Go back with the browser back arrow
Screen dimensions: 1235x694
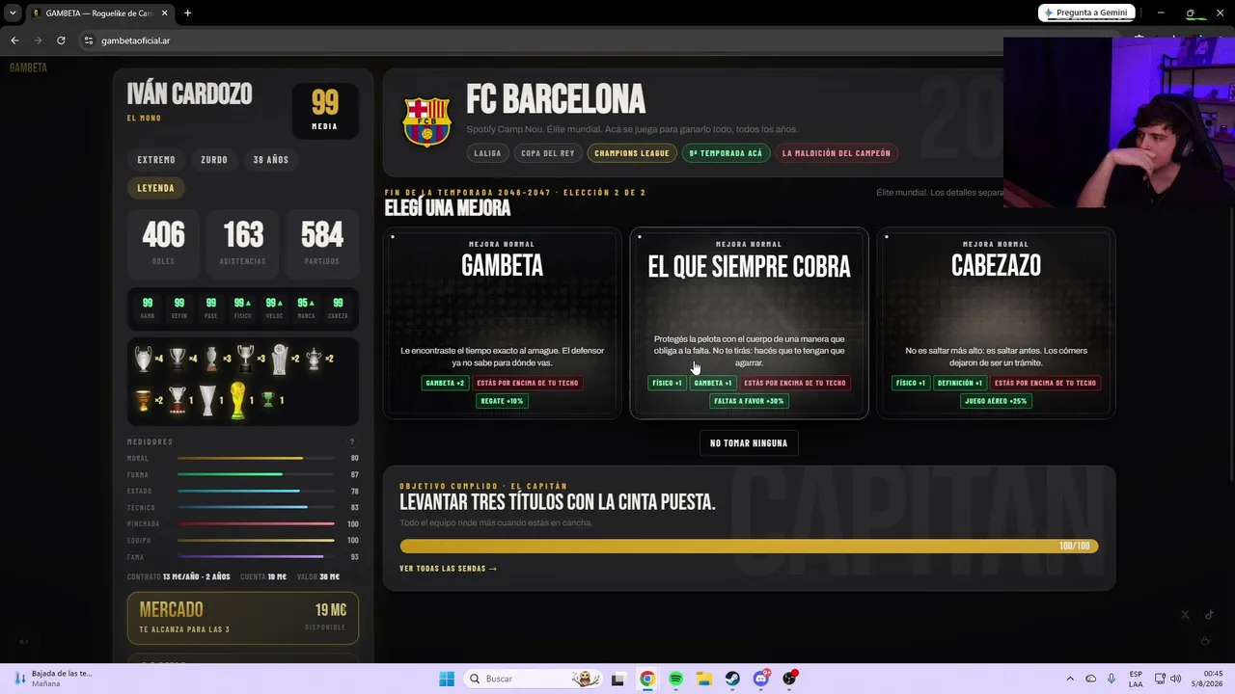[x=14, y=40]
